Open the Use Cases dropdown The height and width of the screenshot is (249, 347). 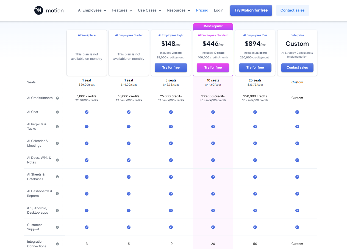pos(149,10)
